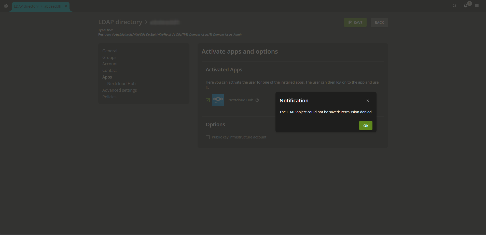This screenshot has height=235, width=486.
Task: Click the SAVE button
Action: pos(355,23)
